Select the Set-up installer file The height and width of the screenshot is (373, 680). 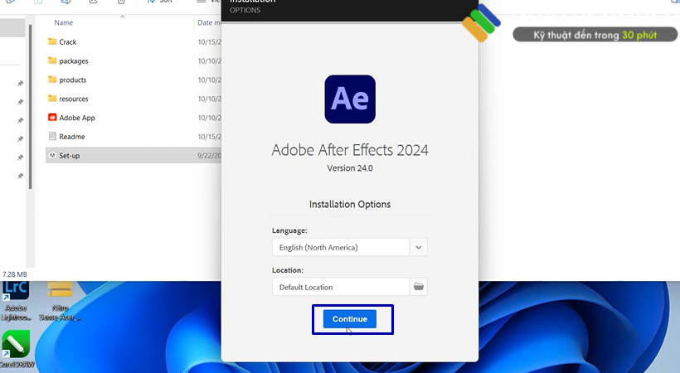click(x=69, y=156)
